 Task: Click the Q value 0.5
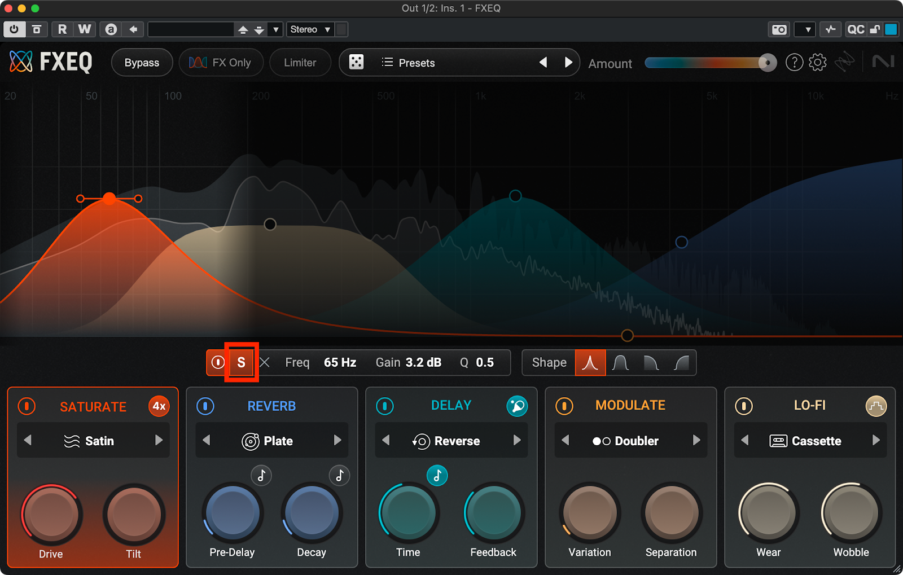click(x=485, y=362)
